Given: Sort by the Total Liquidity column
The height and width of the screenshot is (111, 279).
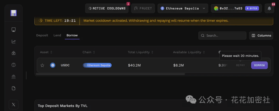Looking at the screenshot, I should 141,52.
